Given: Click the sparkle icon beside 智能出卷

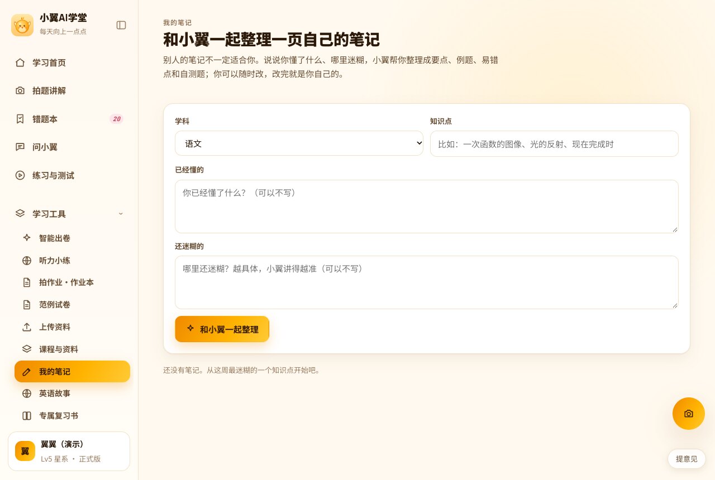Looking at the screenshot, I should [x=27, y=238].
